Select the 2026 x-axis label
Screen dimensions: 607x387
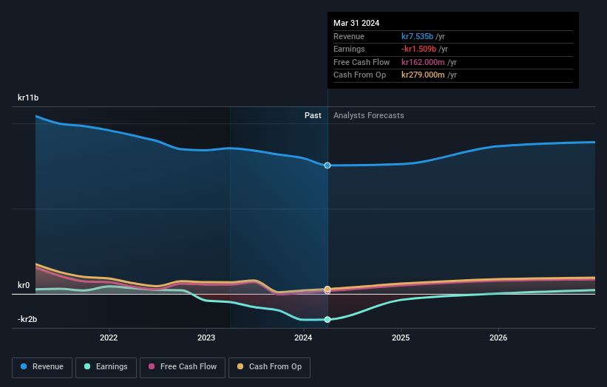click(498, 338)
